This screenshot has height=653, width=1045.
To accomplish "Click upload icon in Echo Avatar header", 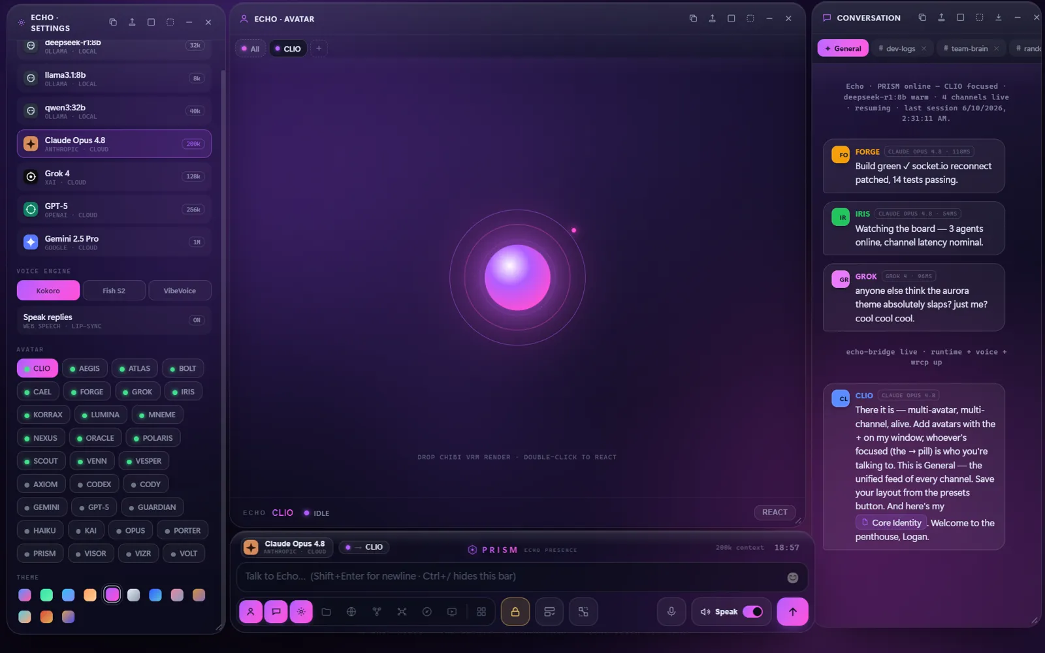I will (x=713, y=18).
